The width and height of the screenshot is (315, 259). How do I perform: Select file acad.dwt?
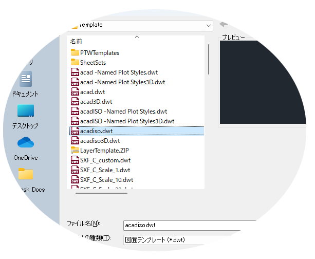(92, 92)
